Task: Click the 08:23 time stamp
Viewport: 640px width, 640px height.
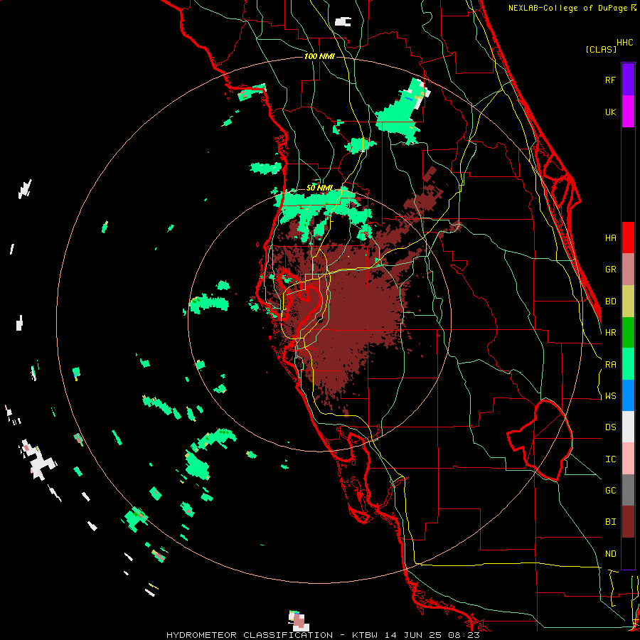Action: [x=466, y=635]
